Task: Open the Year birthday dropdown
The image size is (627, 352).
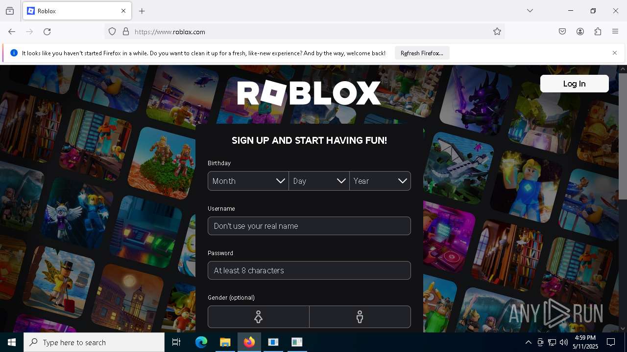Action: pyautogui.click(x=380, y=181)
